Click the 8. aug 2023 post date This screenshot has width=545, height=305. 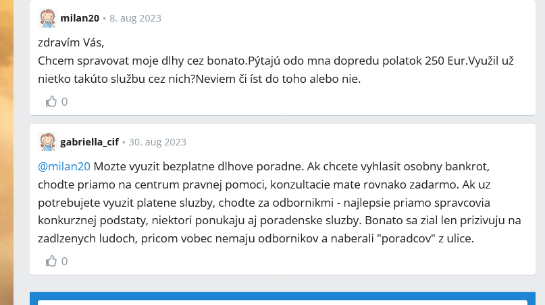pos(136,18)
